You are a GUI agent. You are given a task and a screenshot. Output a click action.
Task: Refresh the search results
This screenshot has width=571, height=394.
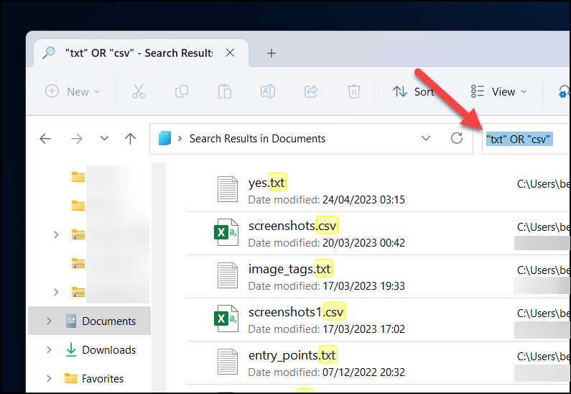457,138
